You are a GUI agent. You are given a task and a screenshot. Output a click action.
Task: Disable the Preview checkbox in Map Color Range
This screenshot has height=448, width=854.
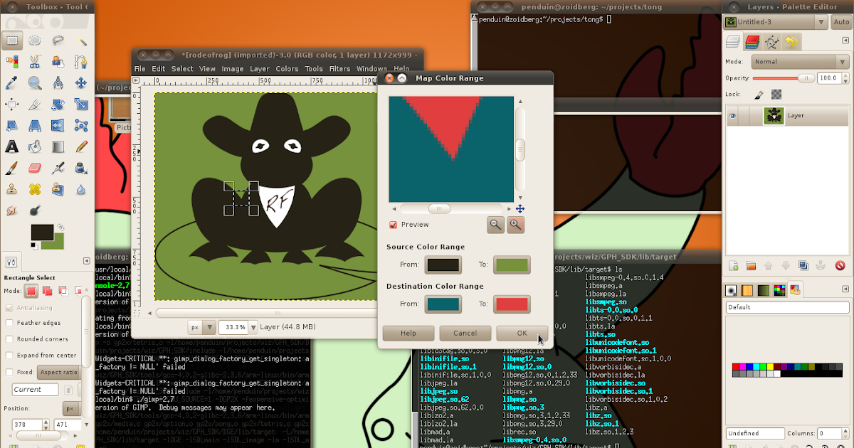[x=393, y=224]
